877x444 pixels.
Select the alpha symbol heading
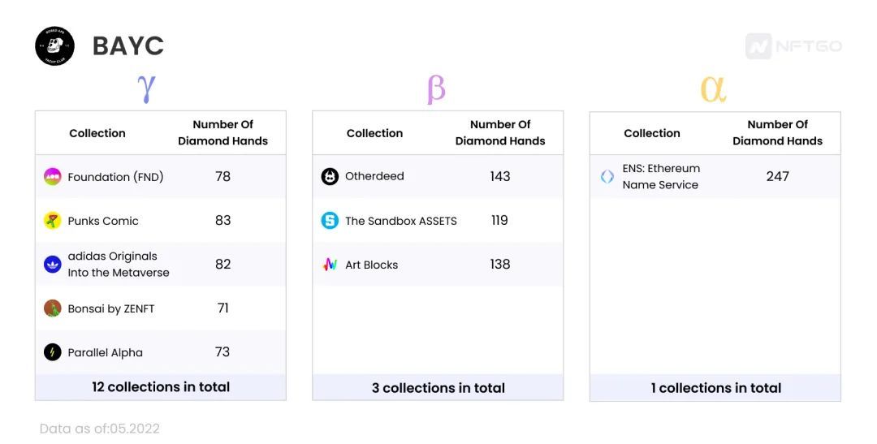point(713,89)
